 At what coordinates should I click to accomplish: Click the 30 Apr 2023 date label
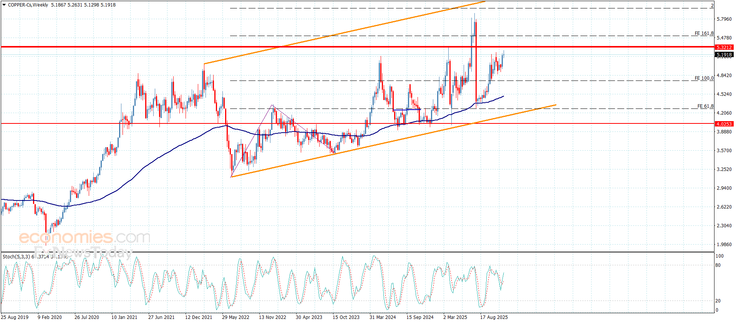pyautogui.click(x=309, y=317)
